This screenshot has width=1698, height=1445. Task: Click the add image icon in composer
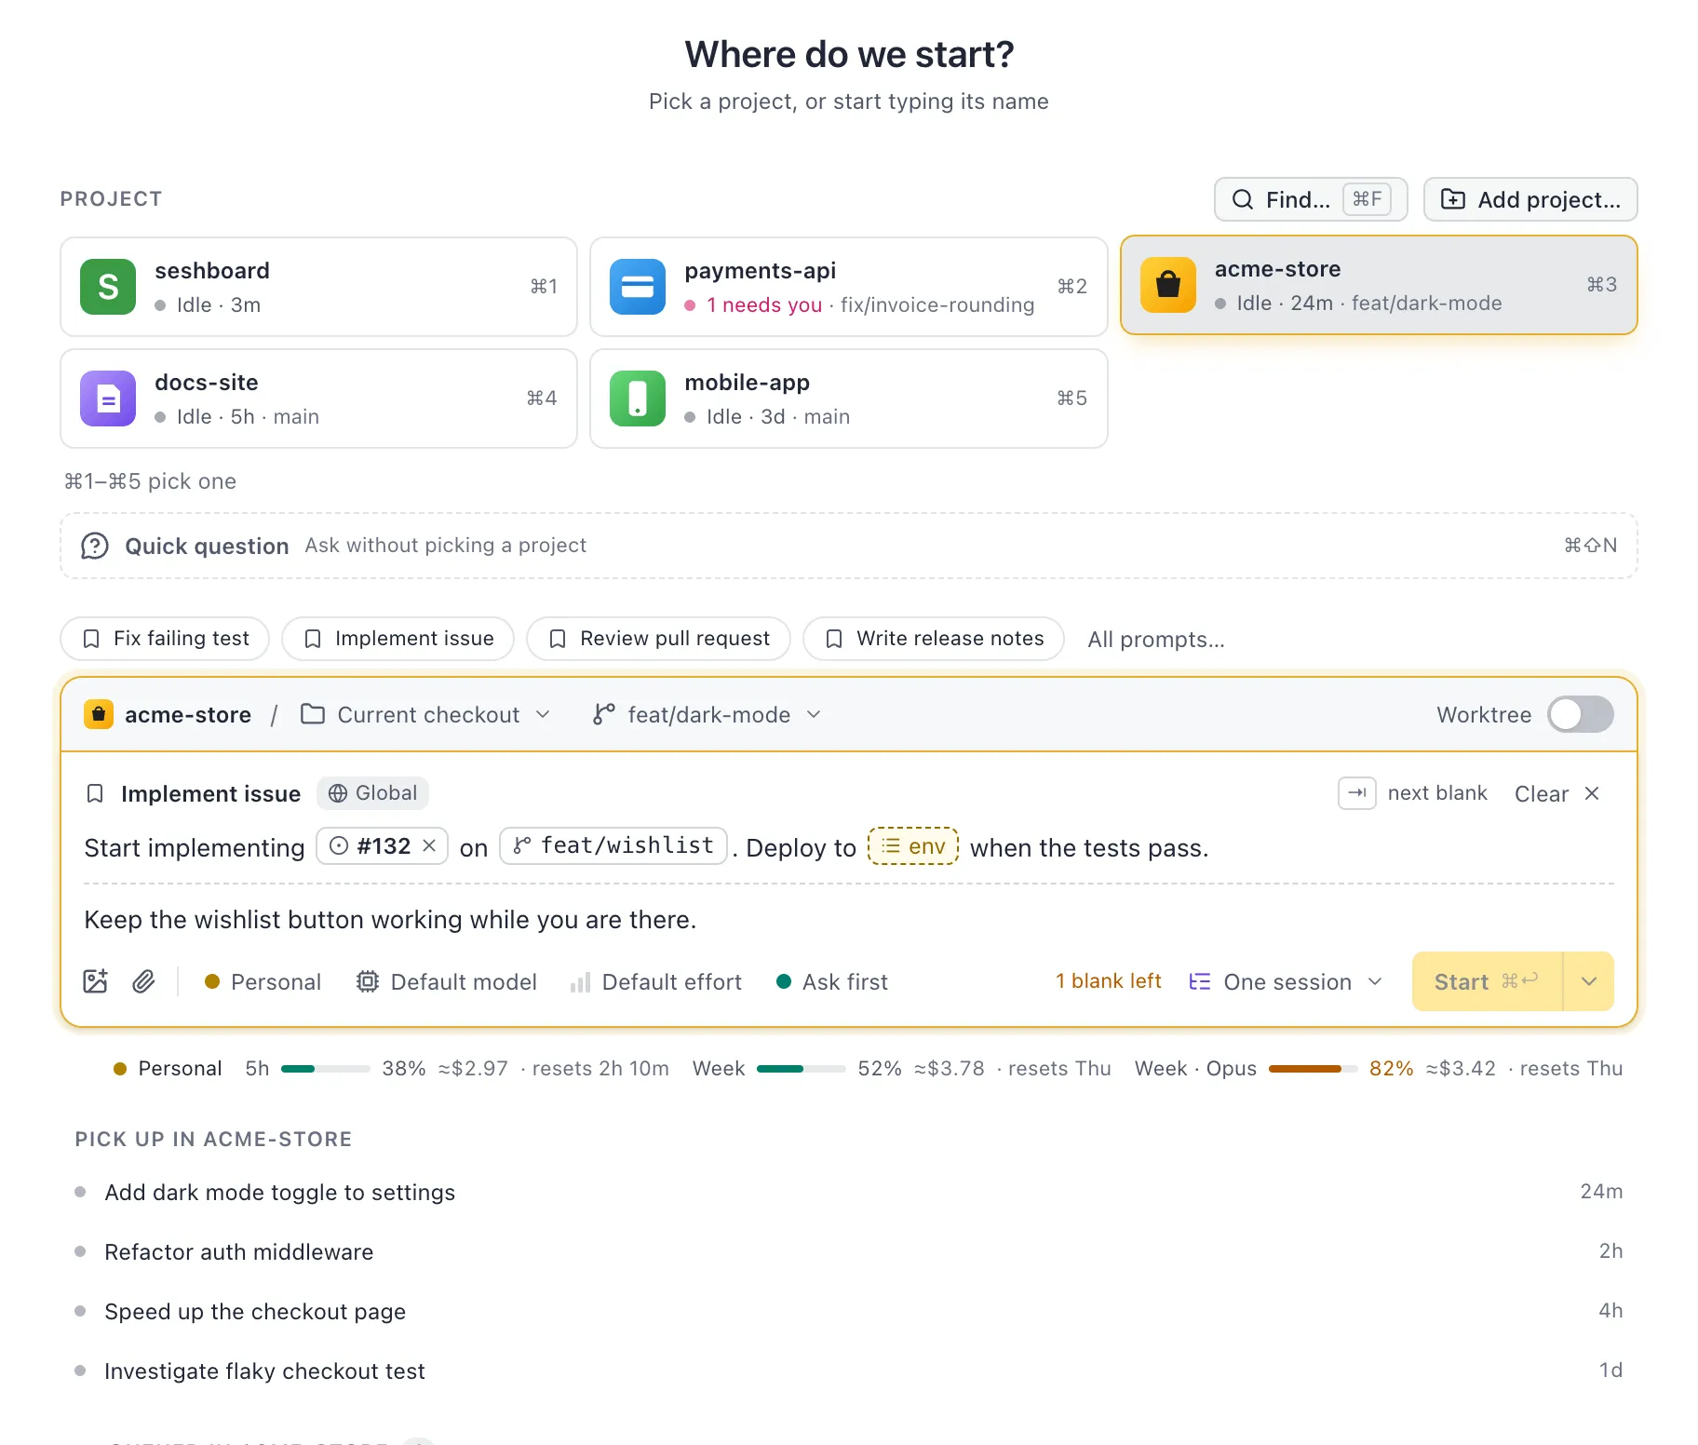pos(96,981)
